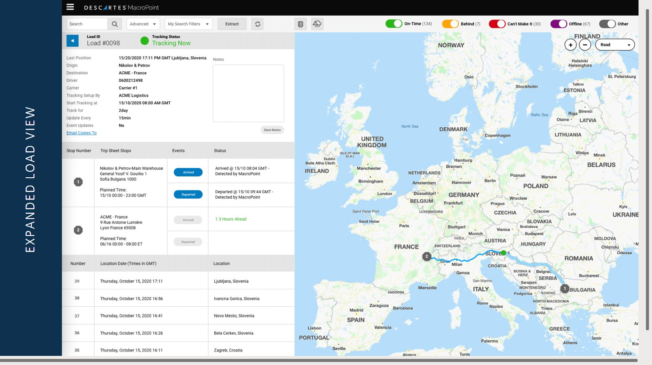Click the refresh icon button

point(258,24)
